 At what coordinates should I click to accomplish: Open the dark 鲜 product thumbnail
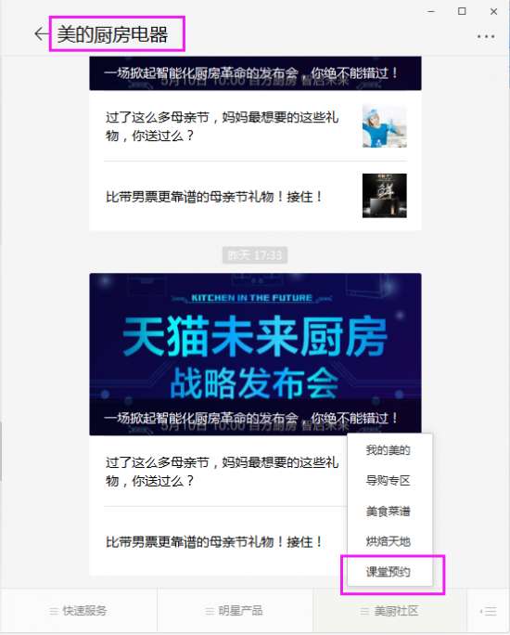pos(384,196)
